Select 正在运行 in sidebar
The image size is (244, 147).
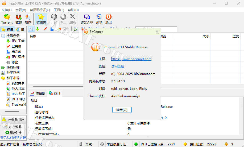pyautogui.click(x=18, y=57)
